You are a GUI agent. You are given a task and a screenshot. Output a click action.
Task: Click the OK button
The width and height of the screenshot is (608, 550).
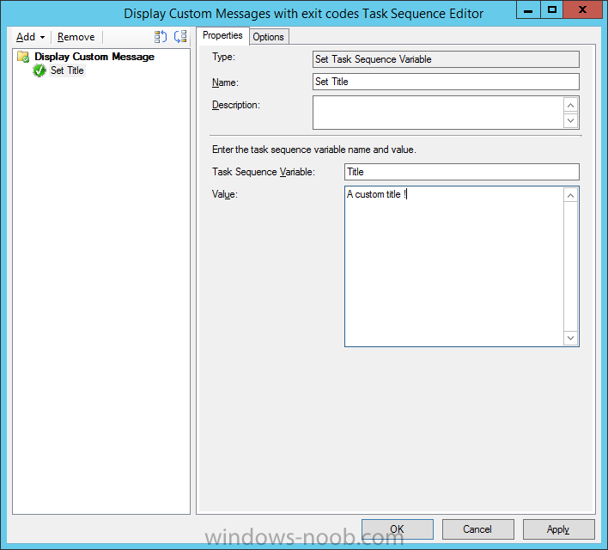tap(398, 529)
